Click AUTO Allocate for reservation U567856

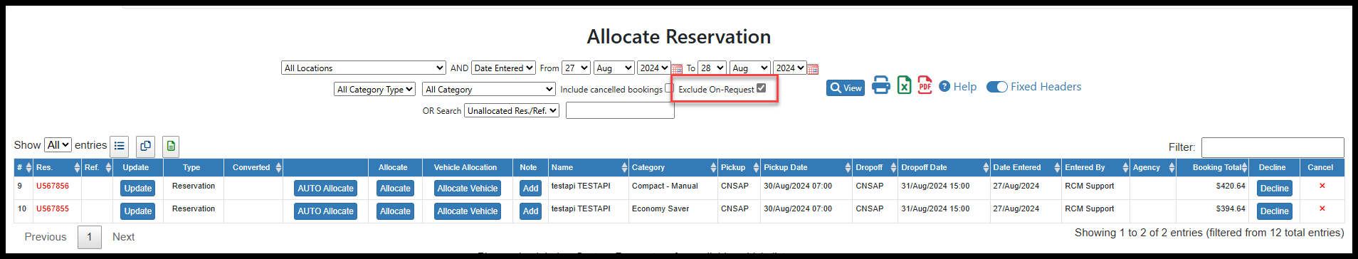(325, 189)
